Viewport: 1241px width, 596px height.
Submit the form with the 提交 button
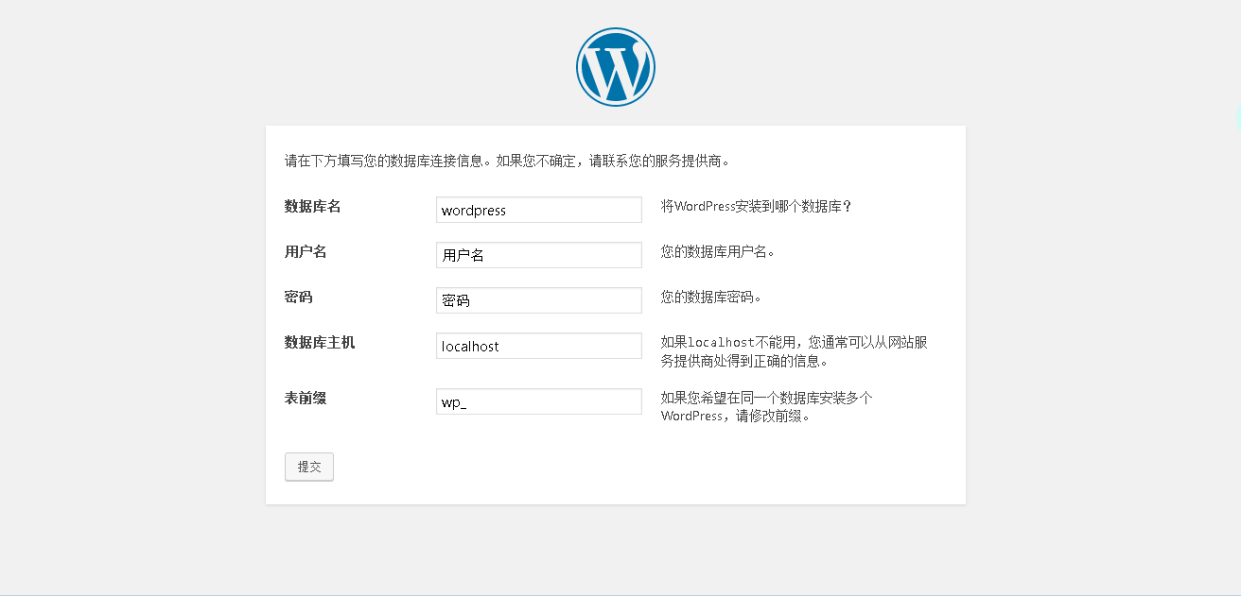tap(309, 467)
